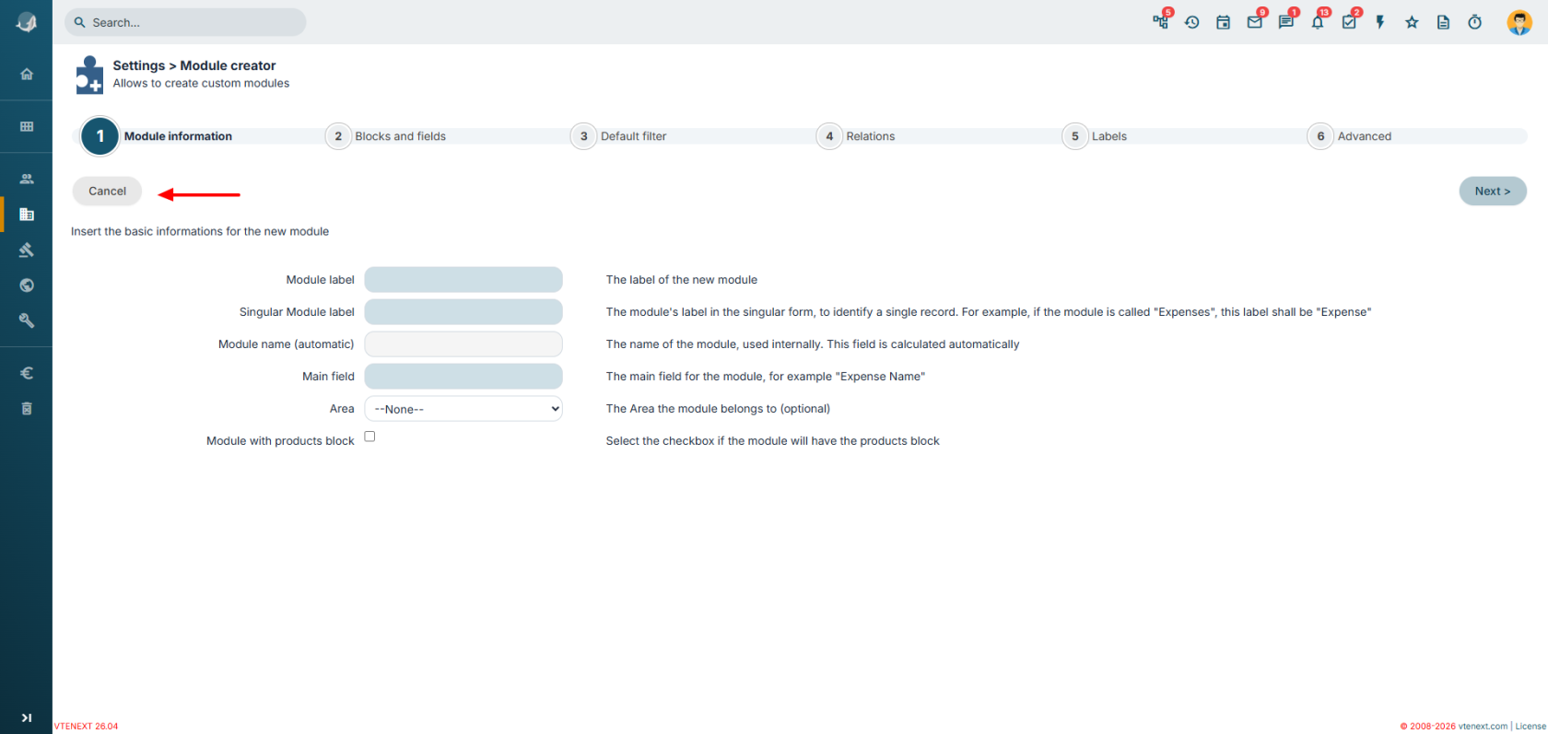Open the building accounts icon in sidebar
This screenshot has width=1548, height=734.
click(27, 214)
